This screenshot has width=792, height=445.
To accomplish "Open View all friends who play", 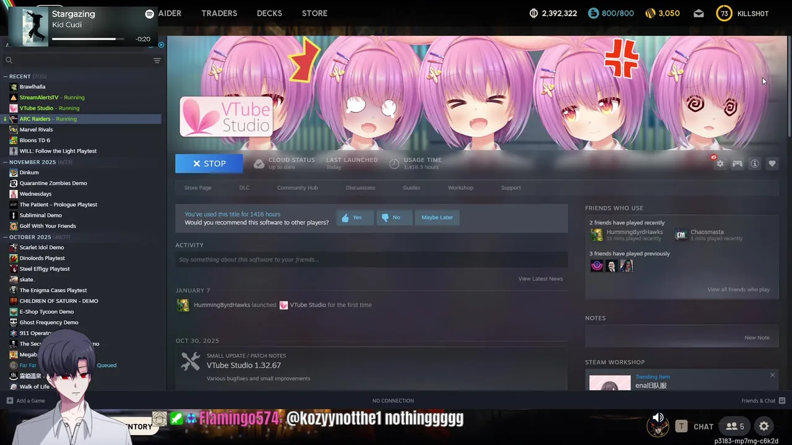I will [x=738, y=290].
